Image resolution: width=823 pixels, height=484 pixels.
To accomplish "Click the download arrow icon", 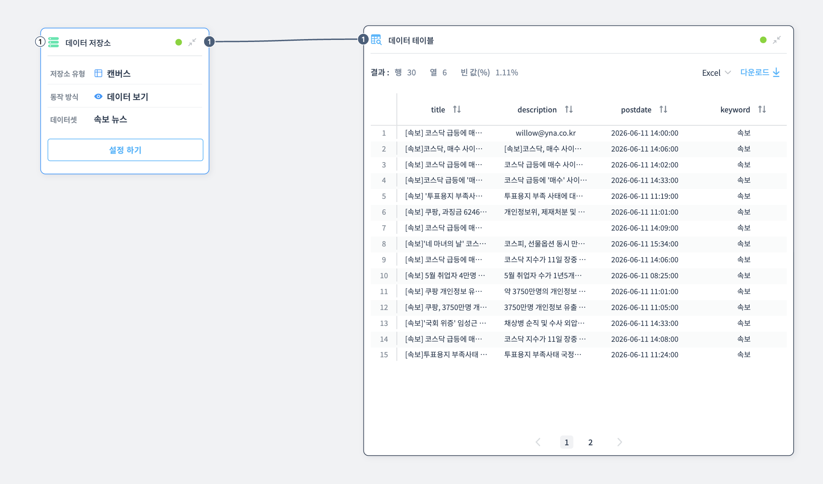I will click(776, 73).
